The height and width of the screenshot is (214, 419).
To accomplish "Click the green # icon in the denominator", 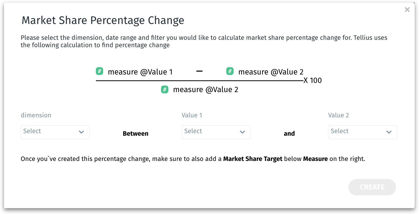I will [x=165, y=90].
